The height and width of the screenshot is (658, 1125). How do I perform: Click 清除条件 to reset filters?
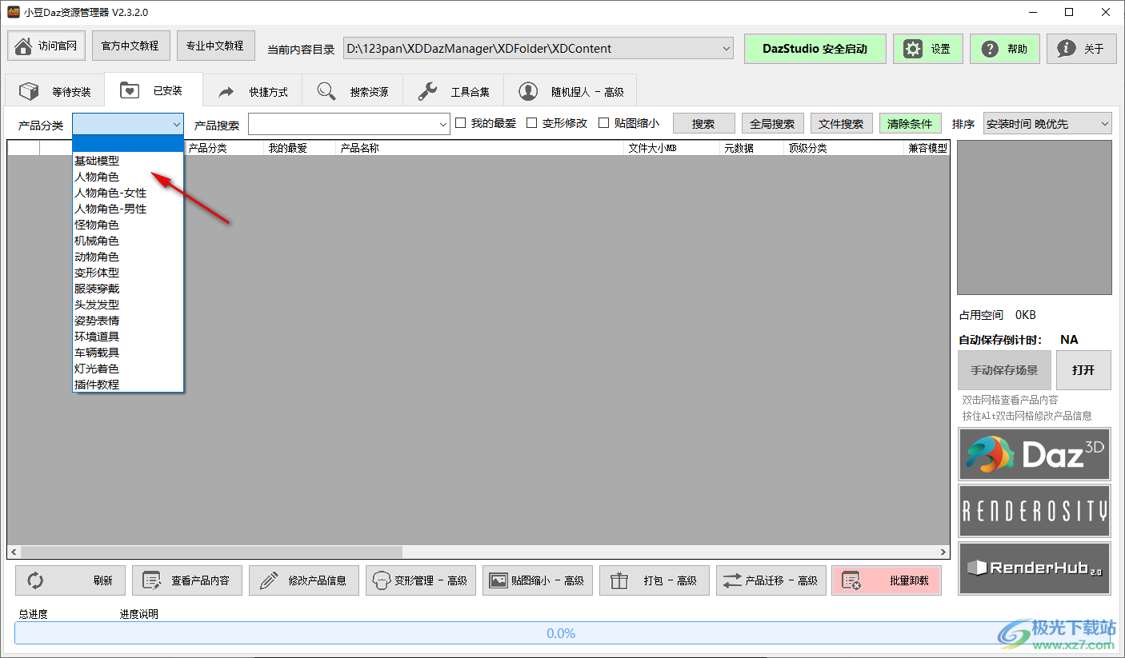click(x=910, y=124)
